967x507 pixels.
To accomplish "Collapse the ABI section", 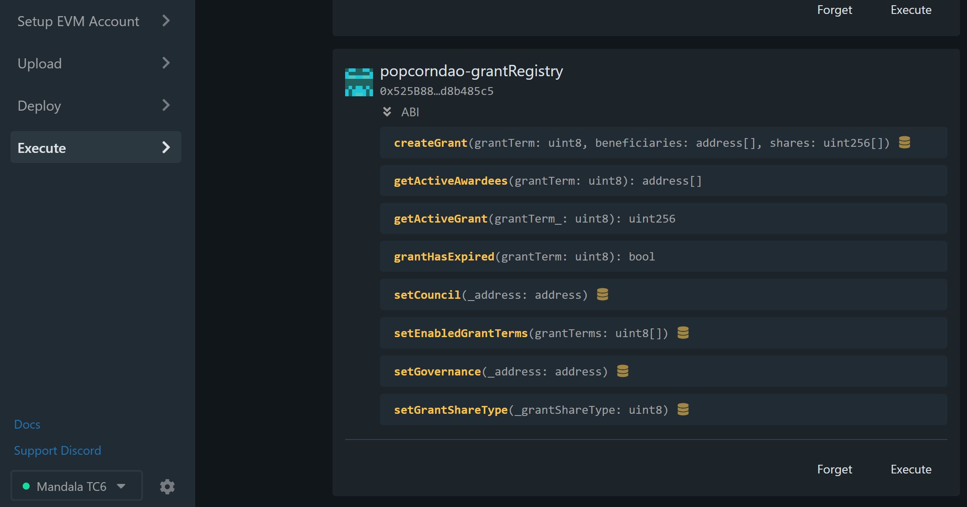I will [x=387, y=112].
